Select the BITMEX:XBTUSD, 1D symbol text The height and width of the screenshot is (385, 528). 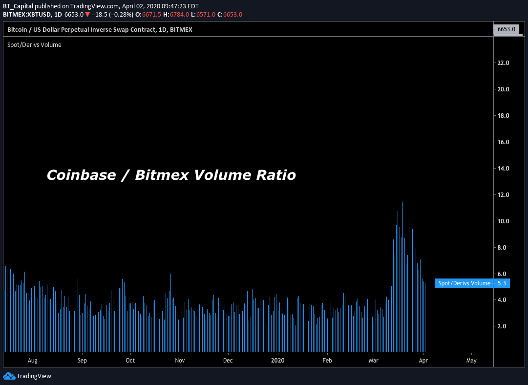point(33,15)
